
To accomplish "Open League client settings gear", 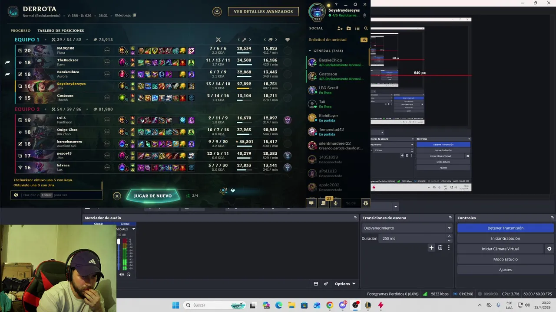I will pos(355,4).
